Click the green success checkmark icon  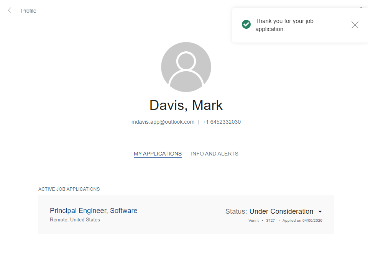(246, 25)
